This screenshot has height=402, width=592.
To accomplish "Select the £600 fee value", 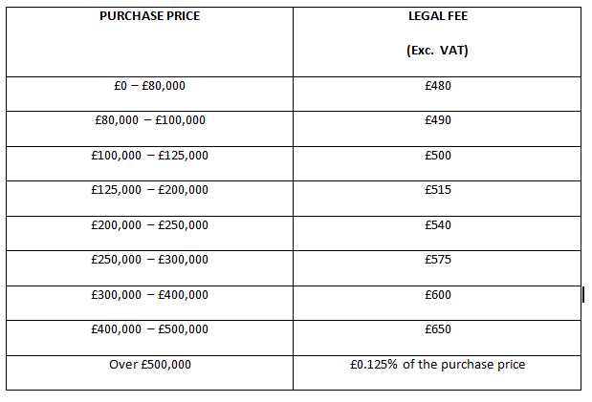I will [x=438, y=295].
